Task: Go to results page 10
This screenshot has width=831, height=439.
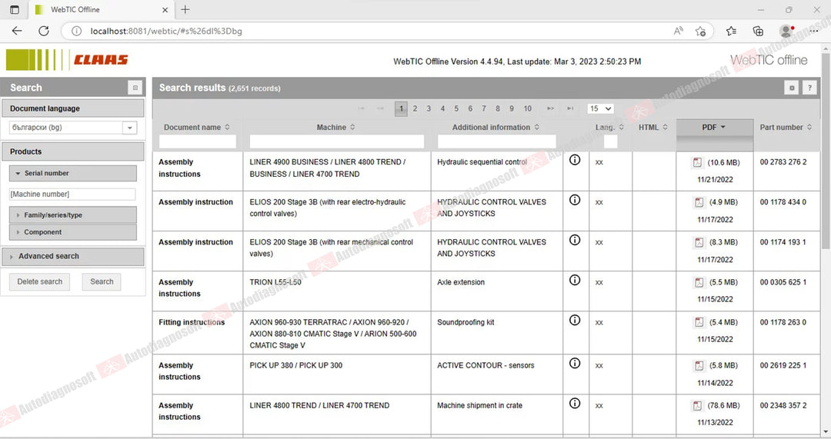Action: click(x=527, y=108)
